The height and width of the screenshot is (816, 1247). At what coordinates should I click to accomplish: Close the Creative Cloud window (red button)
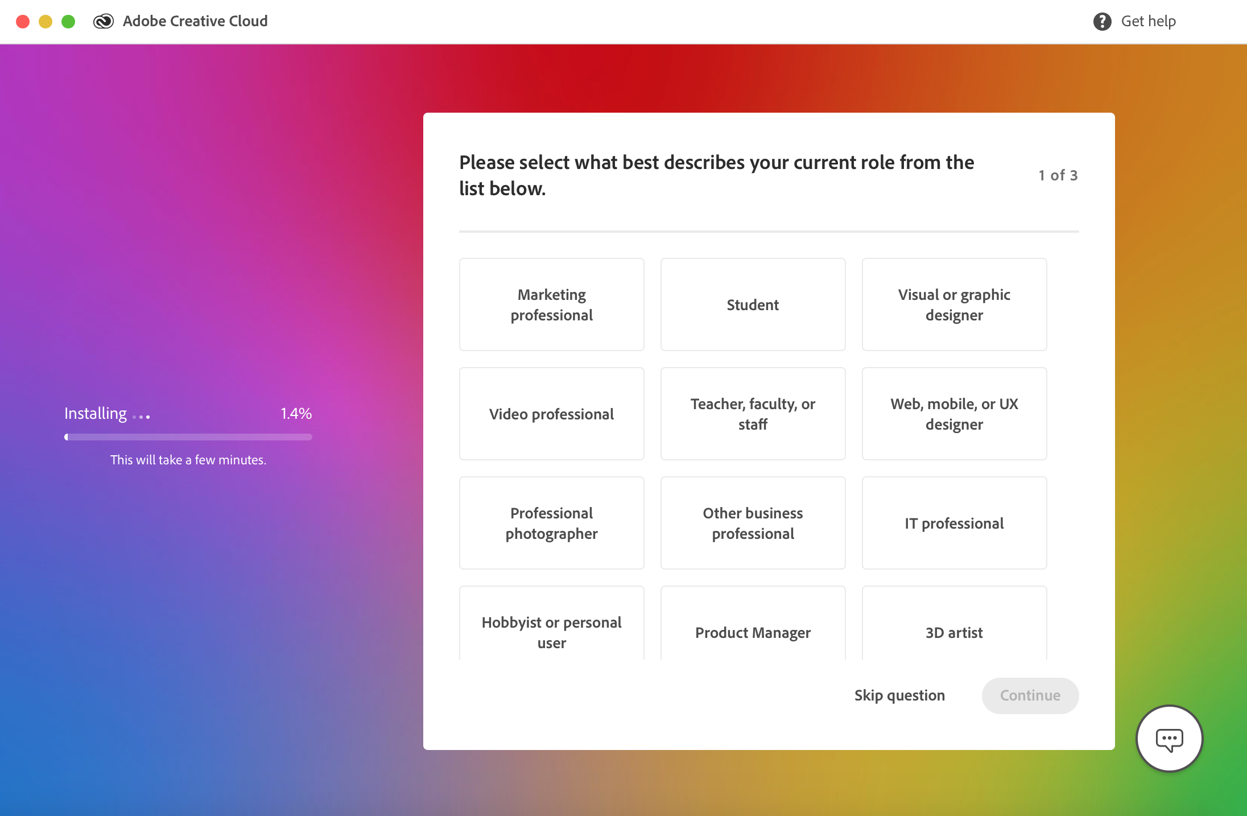coord(23,22)
